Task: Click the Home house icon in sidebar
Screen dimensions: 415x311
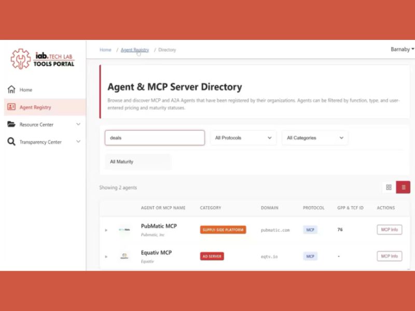Action: [x=11, y=90]
